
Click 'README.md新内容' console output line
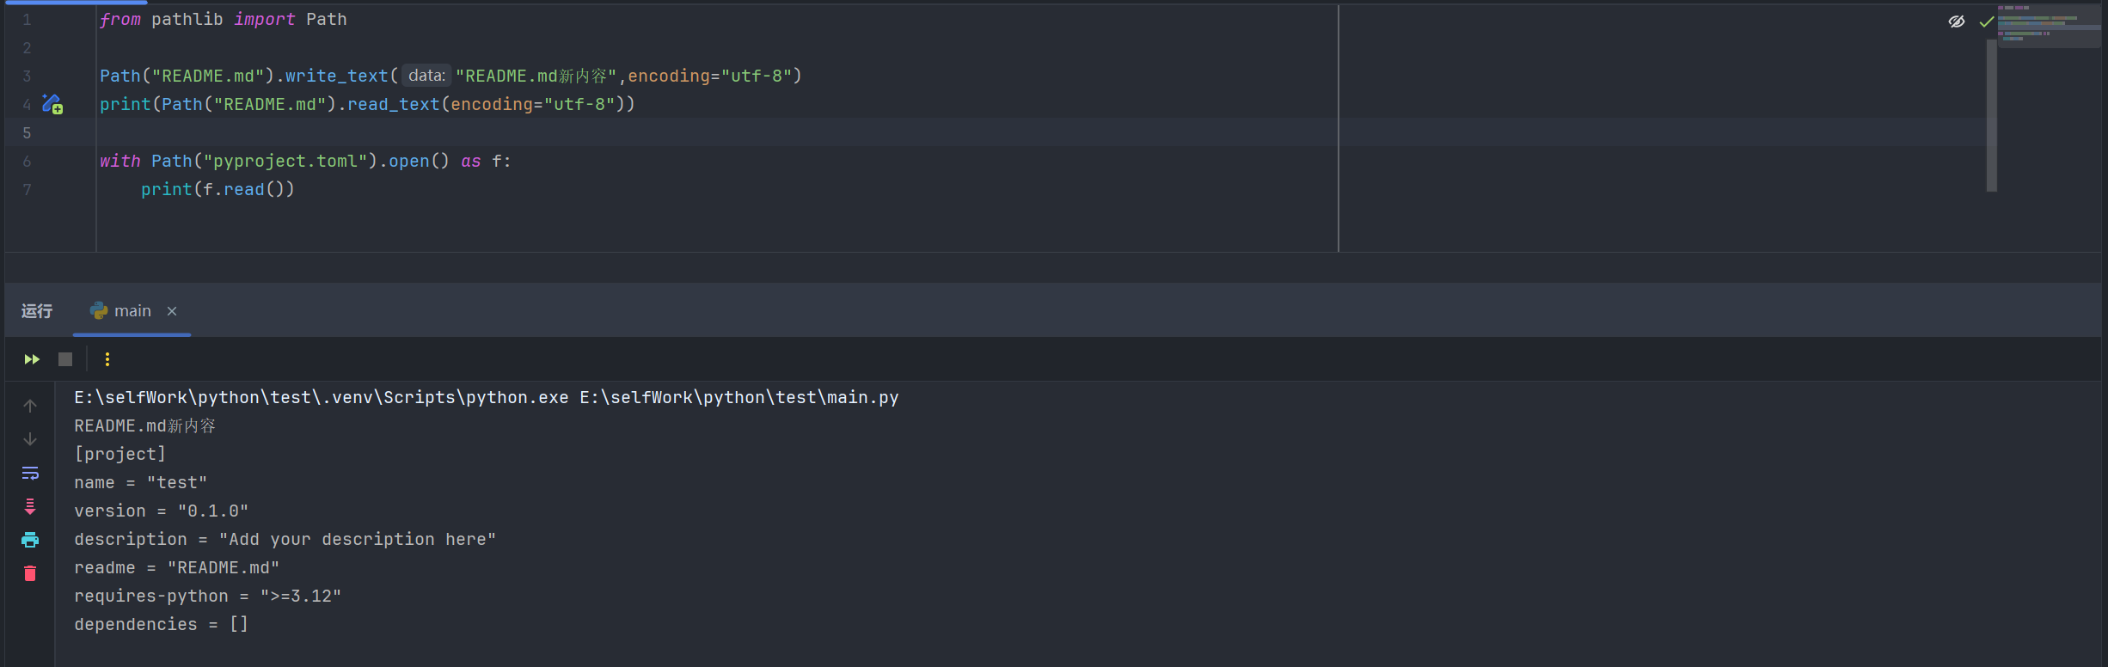pos(145,425)
